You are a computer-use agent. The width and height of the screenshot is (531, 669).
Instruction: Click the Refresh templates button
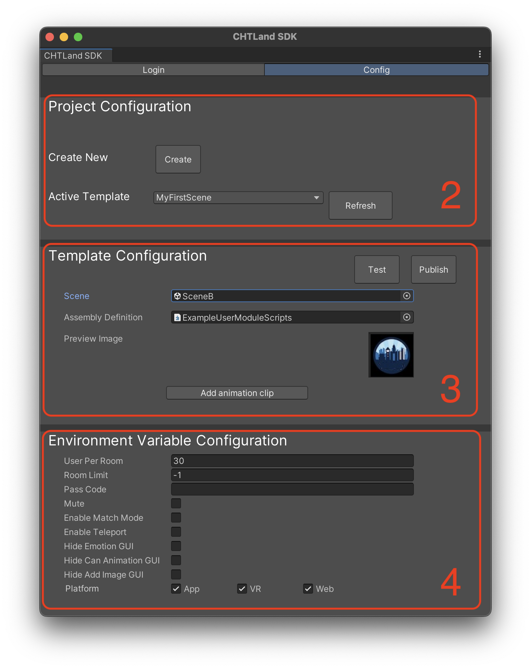point(361,205)
